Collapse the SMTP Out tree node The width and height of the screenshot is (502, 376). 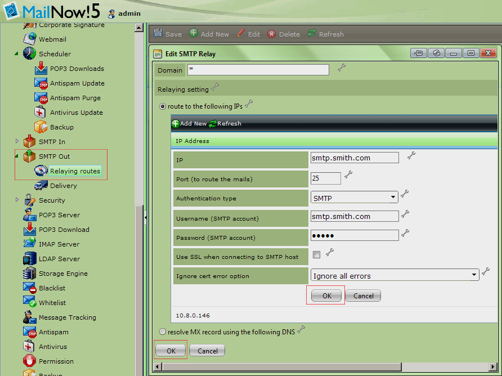coord(16,156)
